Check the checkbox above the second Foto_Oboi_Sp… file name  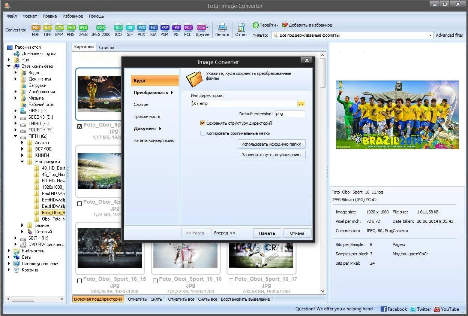point(79,204)
